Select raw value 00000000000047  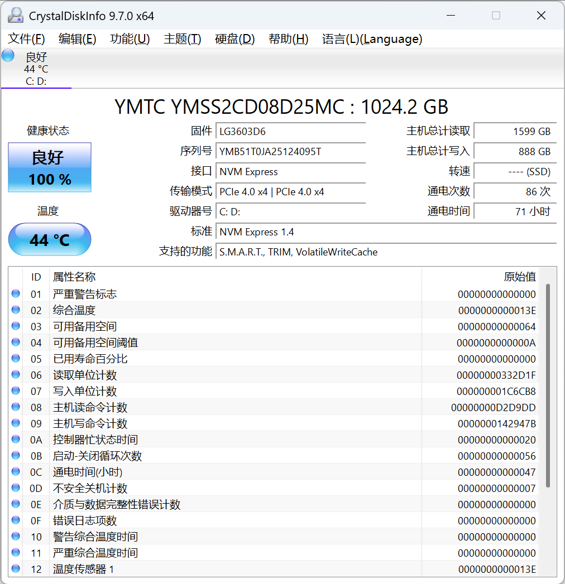click(x=497, y=472)
